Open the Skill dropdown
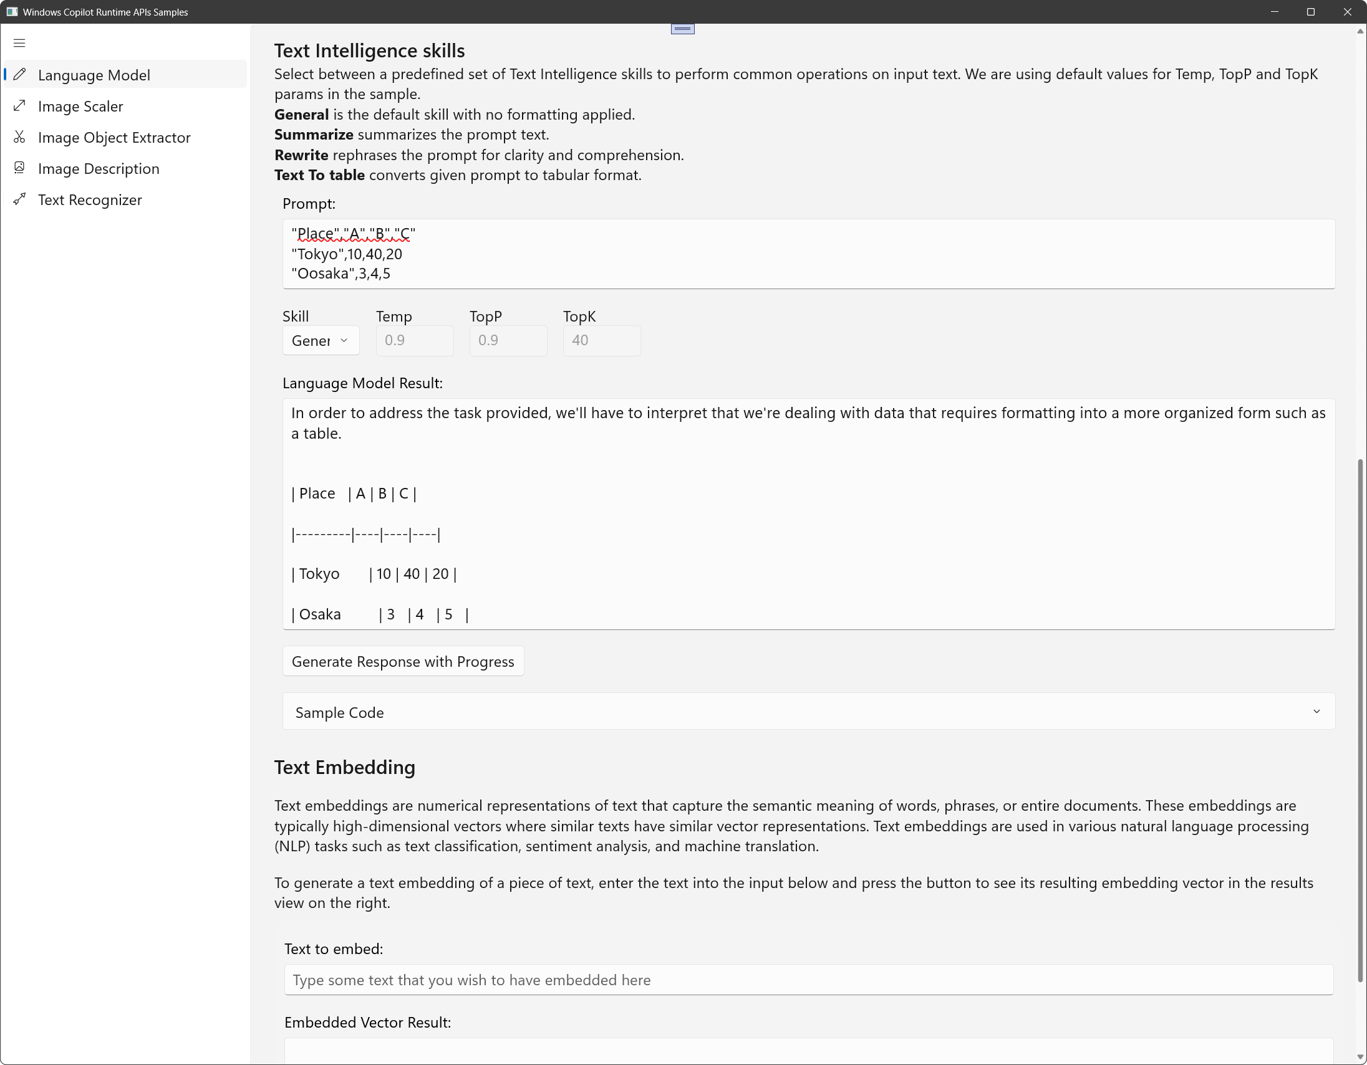Screen dimensions: 1367x1065 pyautogui.click(x=321, y=341)
